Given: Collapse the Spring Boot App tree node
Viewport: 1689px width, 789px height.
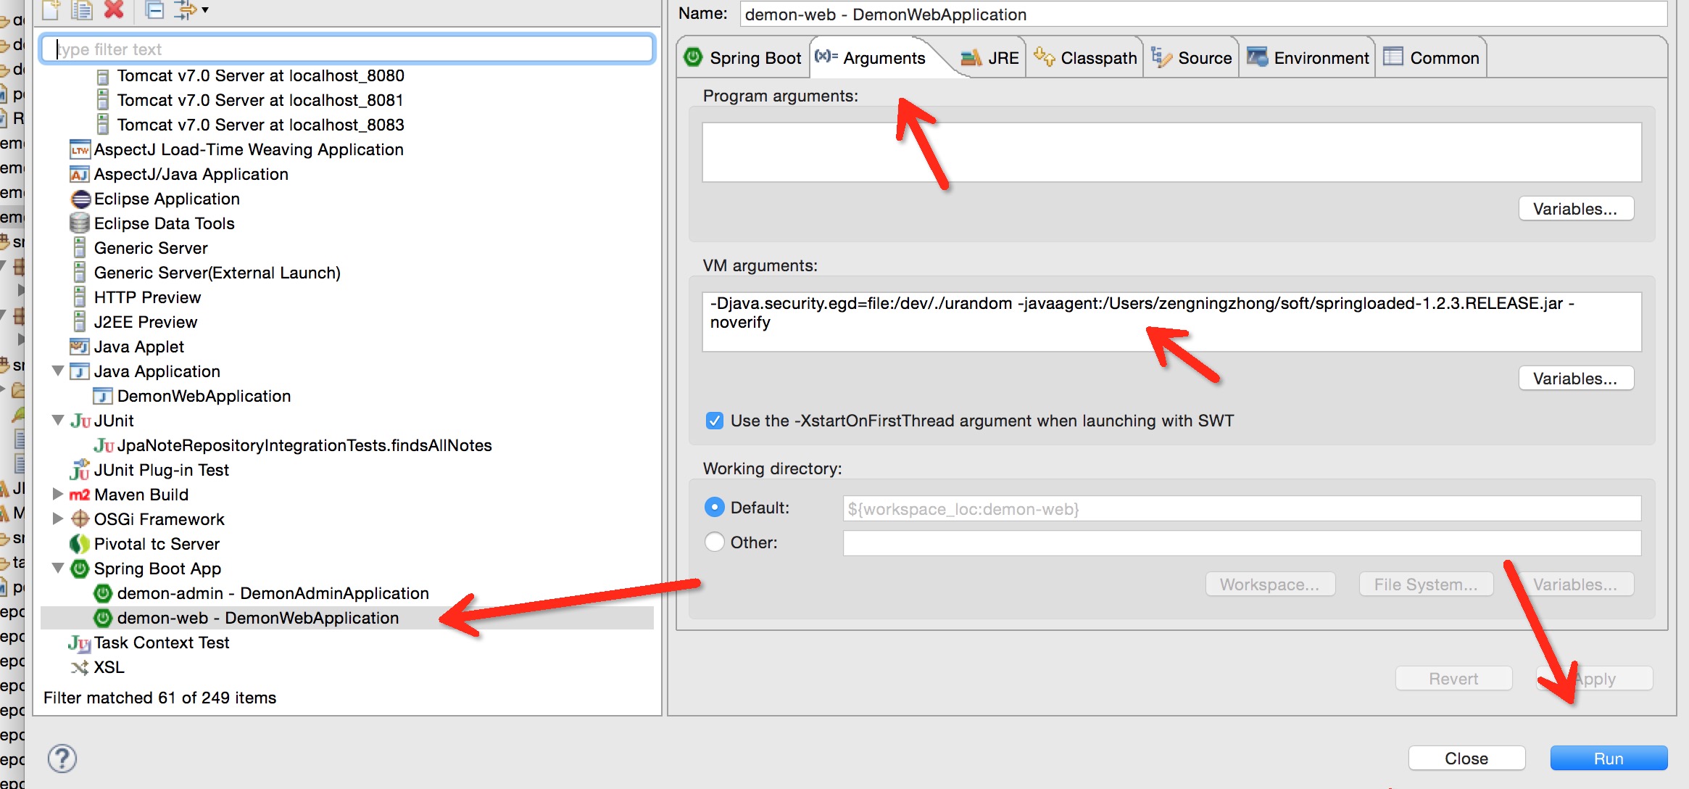Looking at the screenshot, I should [58, 568].
